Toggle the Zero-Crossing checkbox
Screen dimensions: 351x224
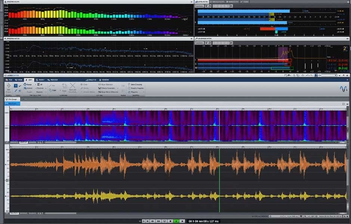click(x=129, y=84)
